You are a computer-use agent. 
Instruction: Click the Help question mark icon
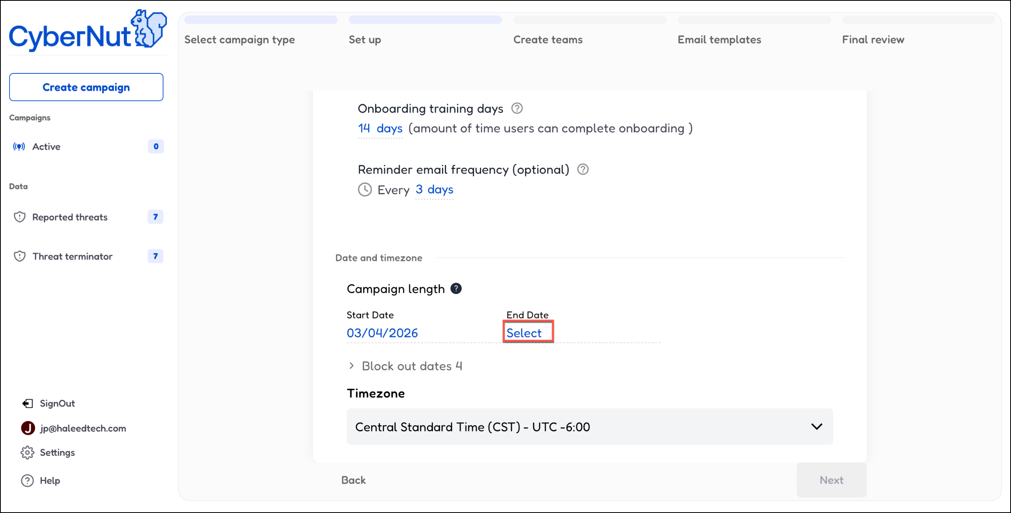[27, 481]
